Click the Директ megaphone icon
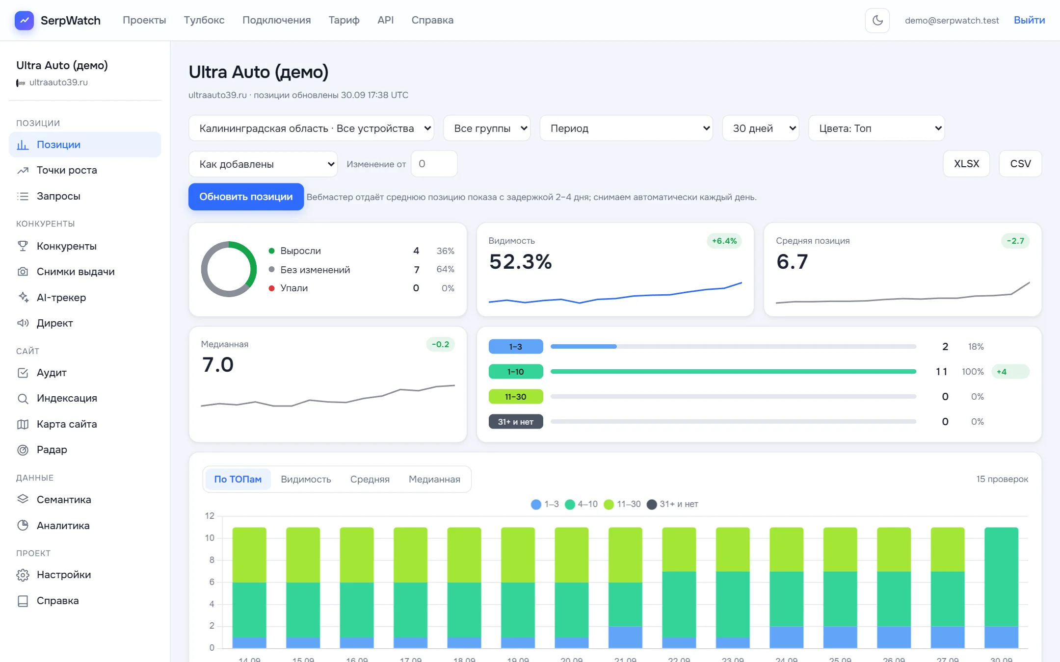The width and height of the screenshot is (1060, 662). coord(23,323)
